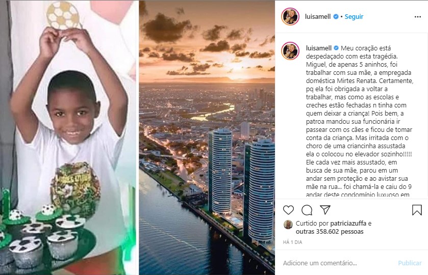Share the post with the paper plane icon

click(x=325, y=210)
